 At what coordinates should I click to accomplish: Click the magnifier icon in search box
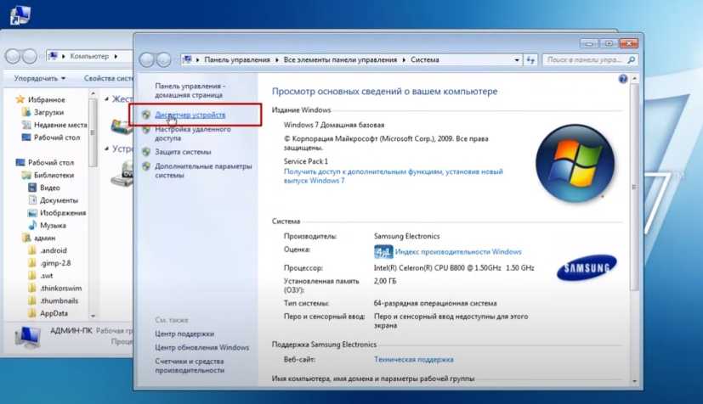pos(632,59)
